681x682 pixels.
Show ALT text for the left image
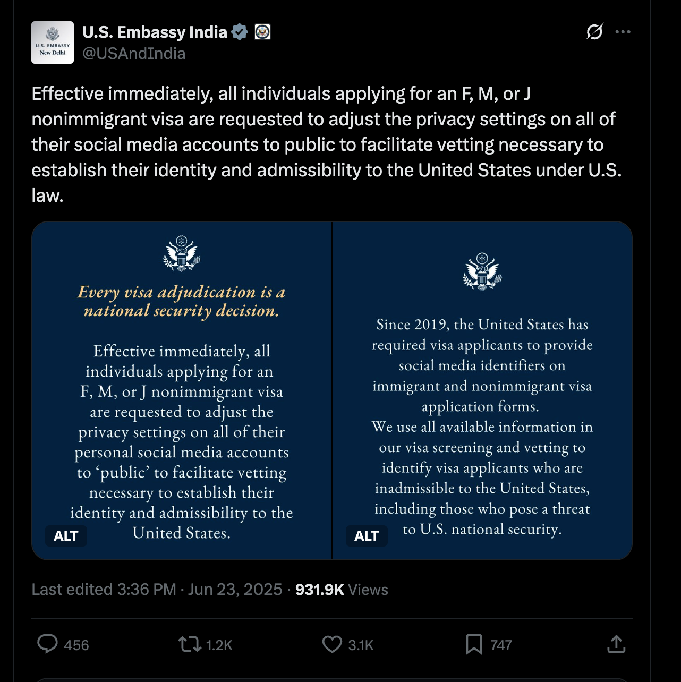66,536
